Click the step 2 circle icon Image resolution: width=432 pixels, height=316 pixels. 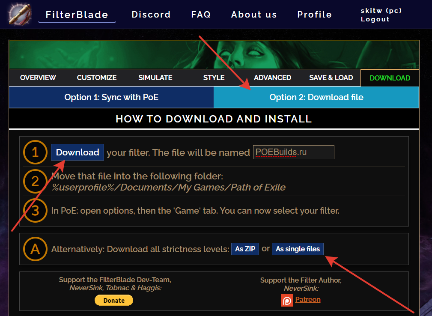pos(35,182)
